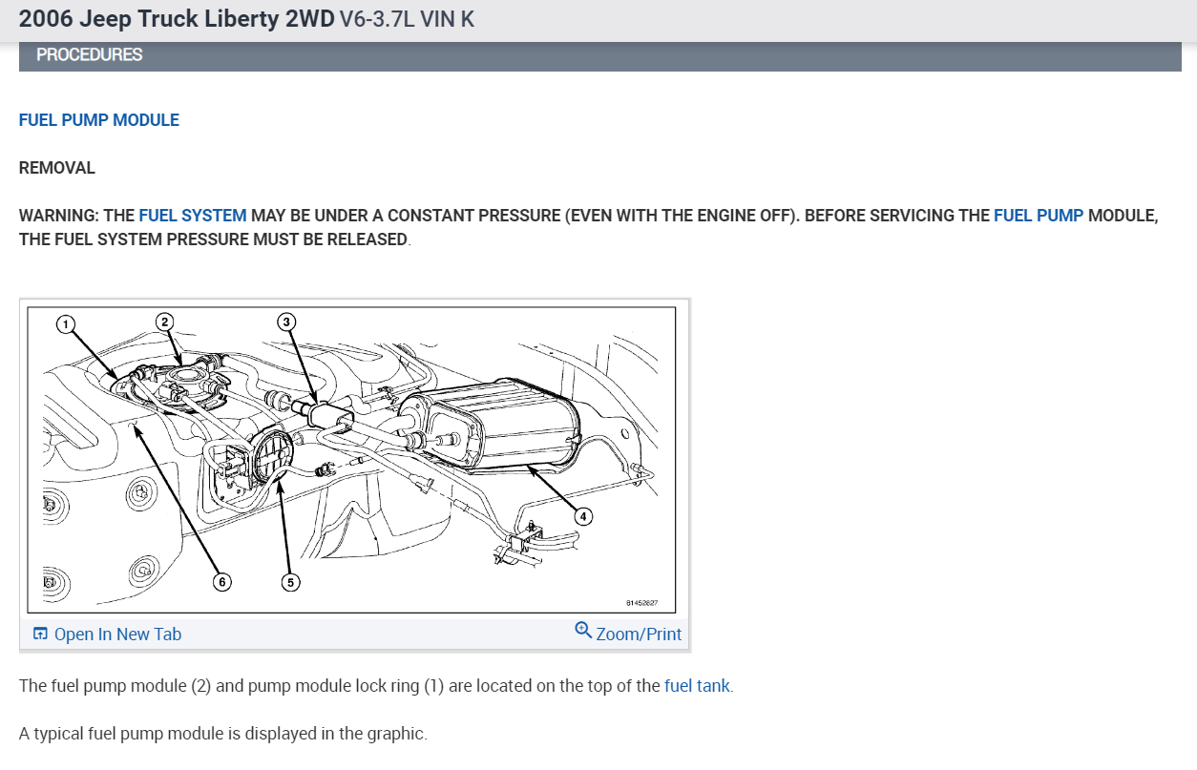
Task: Click the Open In New Tab icon
Action: (x=40, y=635)
